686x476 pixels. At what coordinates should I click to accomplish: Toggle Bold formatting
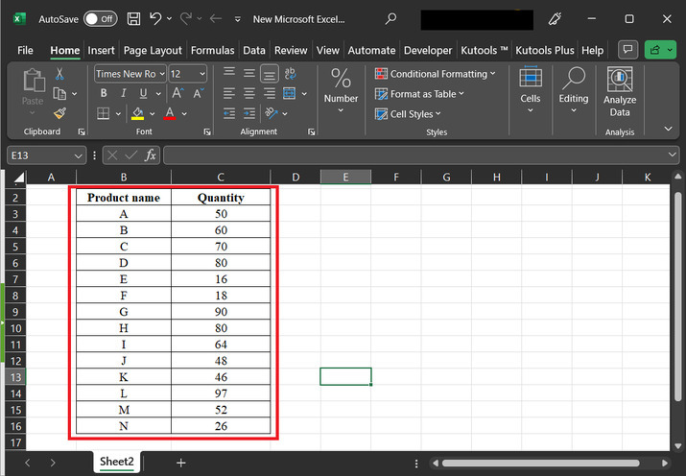(104, 93)
